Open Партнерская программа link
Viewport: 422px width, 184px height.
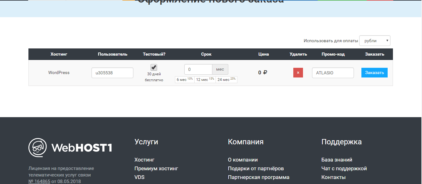tap(259, 177)
